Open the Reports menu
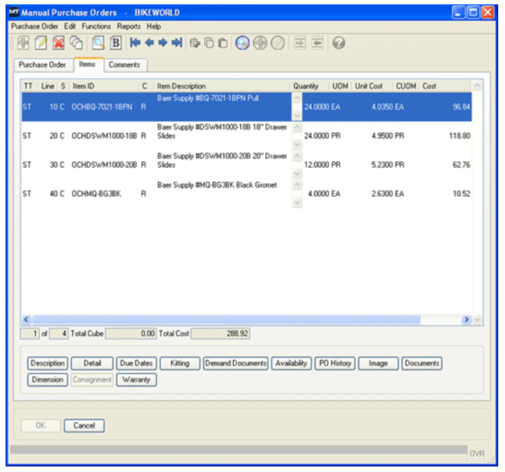Viewport: 505px width, 472px height. coord(128,26)
